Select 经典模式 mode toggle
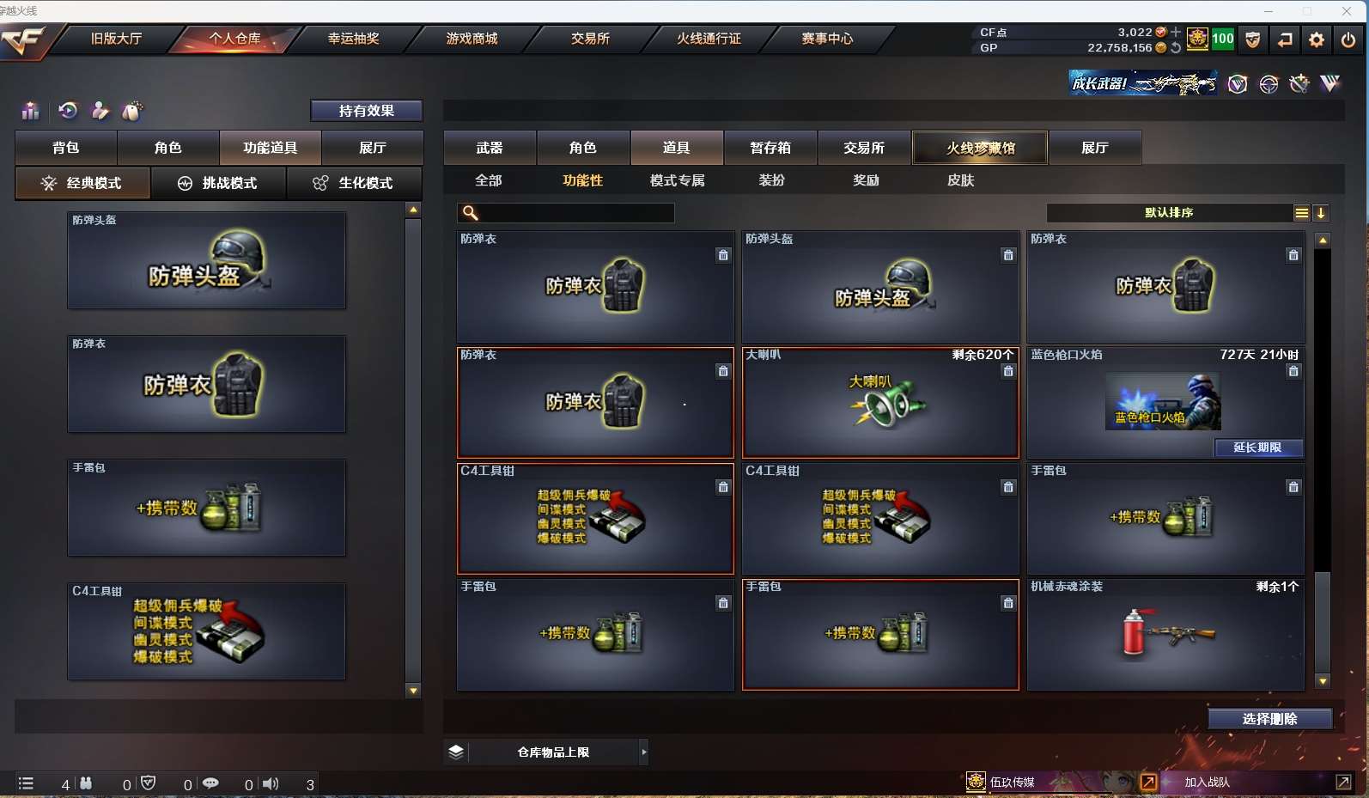This screenshot has width=1369, height=798. [x=82, y=183]
